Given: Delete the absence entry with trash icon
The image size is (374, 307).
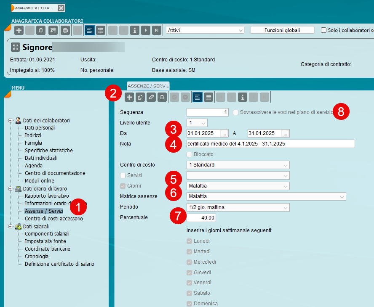Looking at the screenshot, I should point(162,98).
